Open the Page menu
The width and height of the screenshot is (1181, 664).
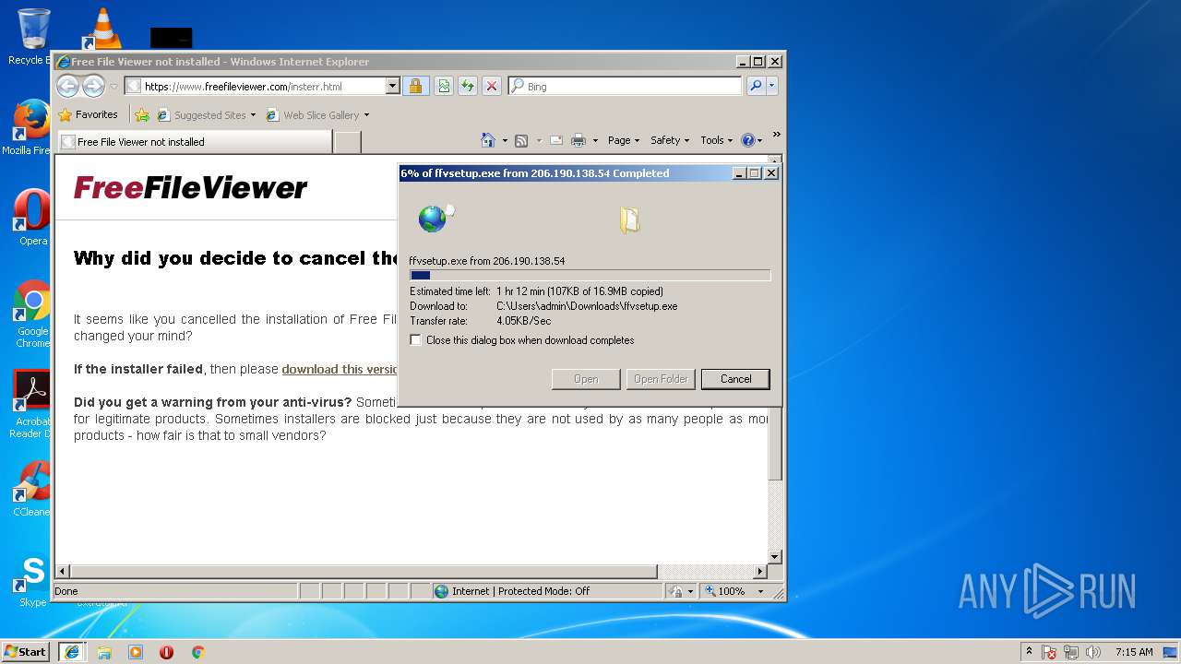click(623, 140)
